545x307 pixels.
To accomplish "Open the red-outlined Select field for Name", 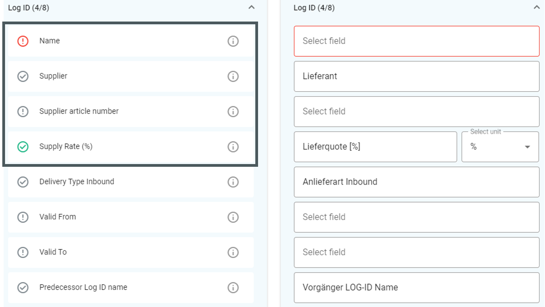I will 416,41.
